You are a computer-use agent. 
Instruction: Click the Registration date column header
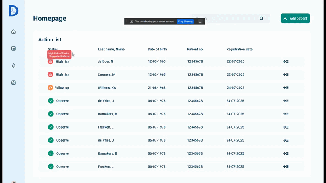pyautogui.click(x=239, y=49)
